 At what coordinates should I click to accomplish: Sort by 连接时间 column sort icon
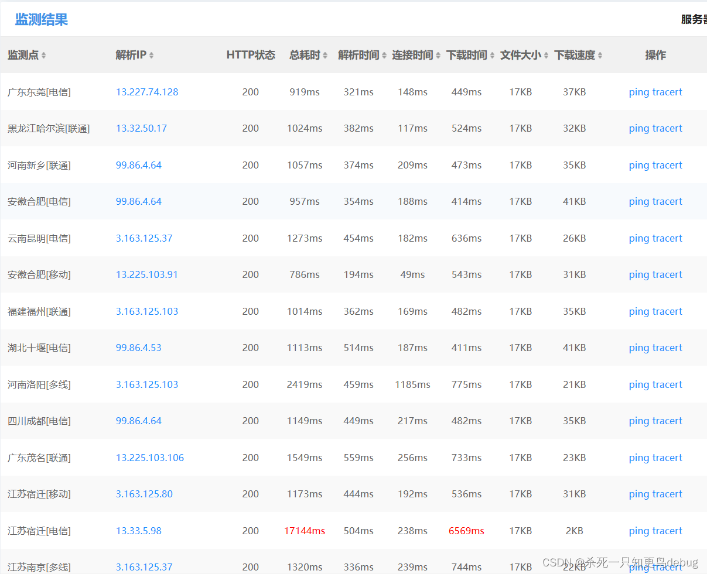click(438, 55)
